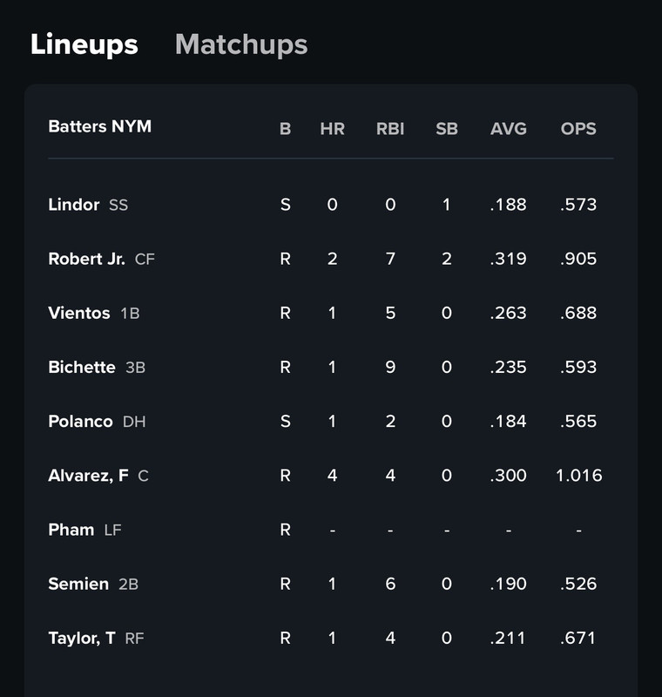
Task: Select the Lineups tab
Action: 84,45
